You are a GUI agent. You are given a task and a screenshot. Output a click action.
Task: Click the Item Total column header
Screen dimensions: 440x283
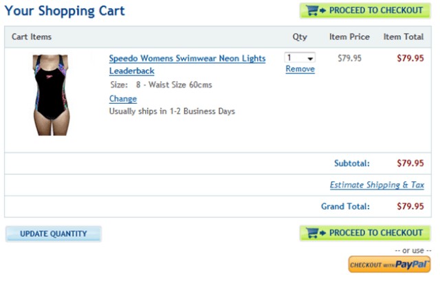pyautogui.click(x=404, y=37)
